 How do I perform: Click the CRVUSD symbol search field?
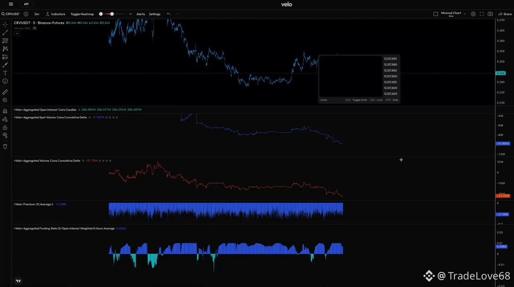(10, 14)
